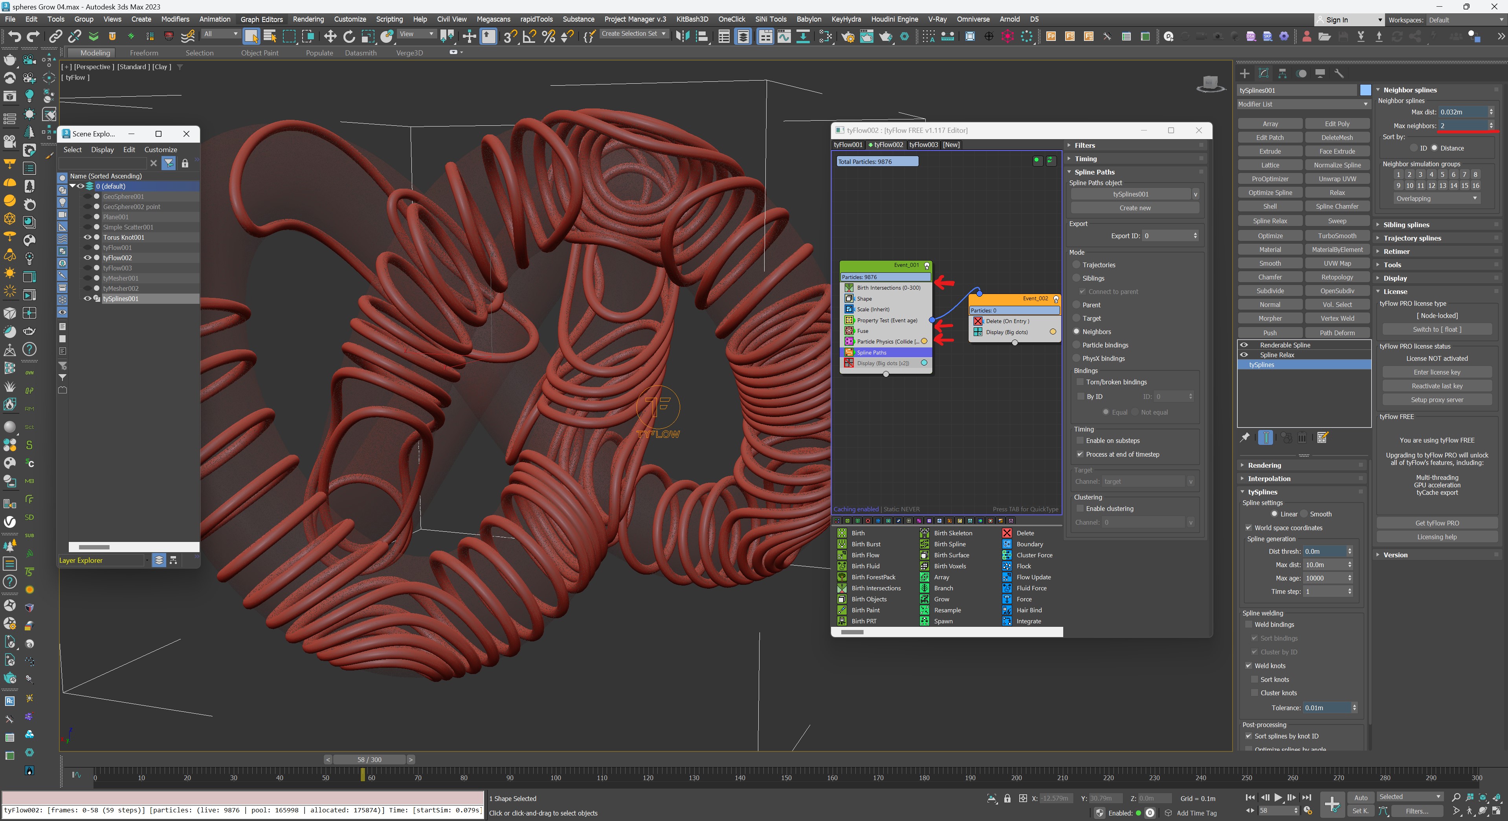The width and height of the screenshot is (1508, 821).
Task: Toggle visibility of Renderable Spline modifier
Action: pyautogui.click(x=1245, y=345)
